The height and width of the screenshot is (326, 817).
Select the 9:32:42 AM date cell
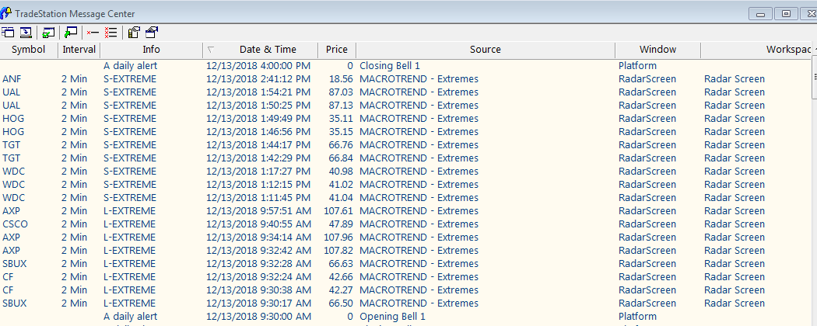click(x=258, y=250)
